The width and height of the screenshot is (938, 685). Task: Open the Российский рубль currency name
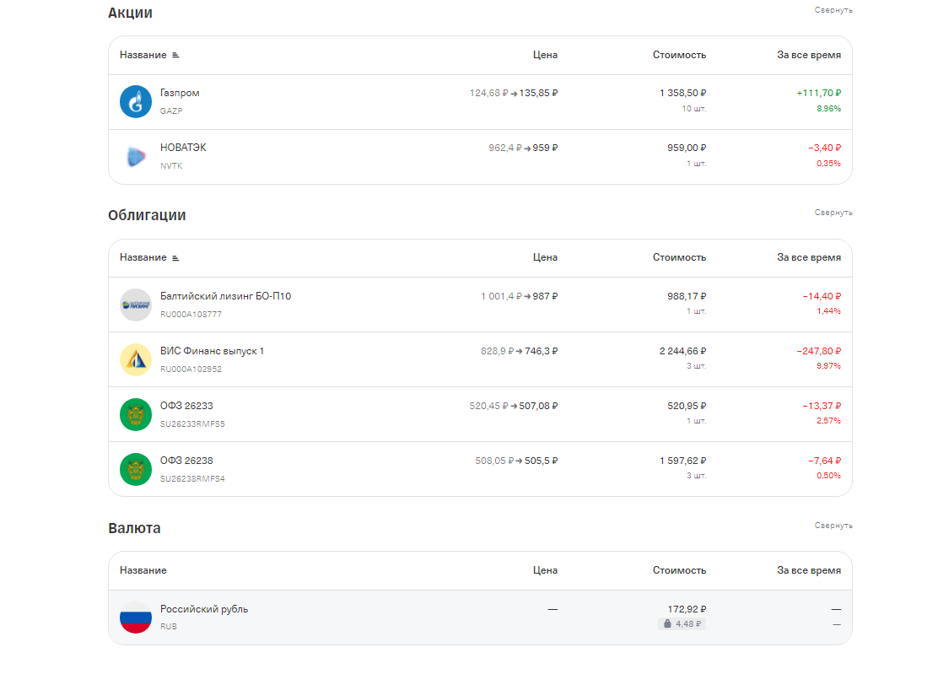coord(204,609)
